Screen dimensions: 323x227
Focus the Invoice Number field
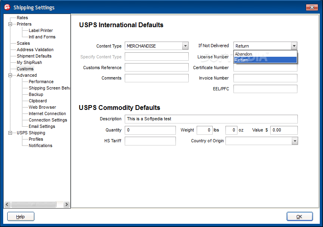265,78
